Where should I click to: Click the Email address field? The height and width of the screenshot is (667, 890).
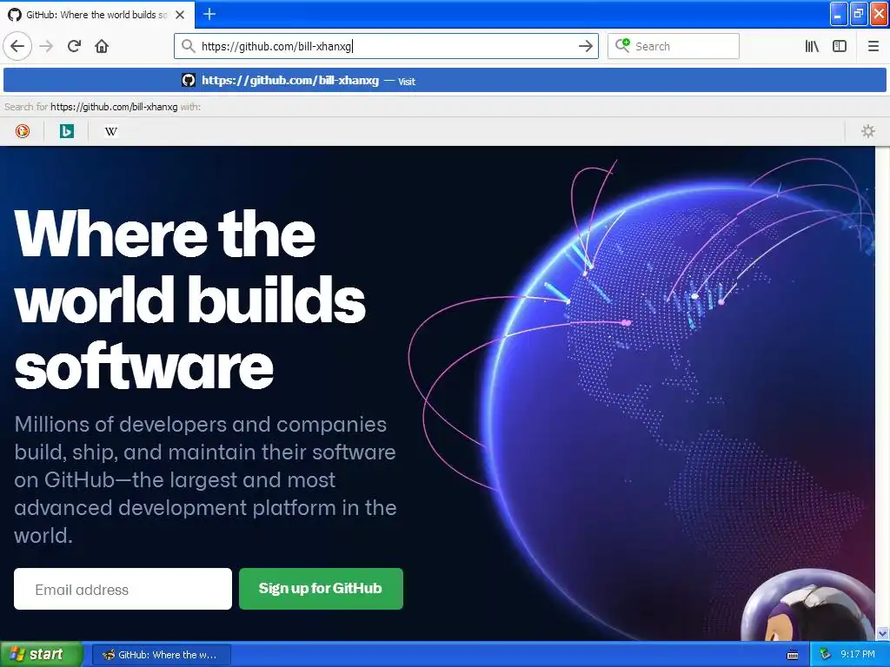coord(123,590)
